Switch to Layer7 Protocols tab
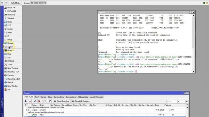This screenshot has height=117, width=209. coord(96,97)
